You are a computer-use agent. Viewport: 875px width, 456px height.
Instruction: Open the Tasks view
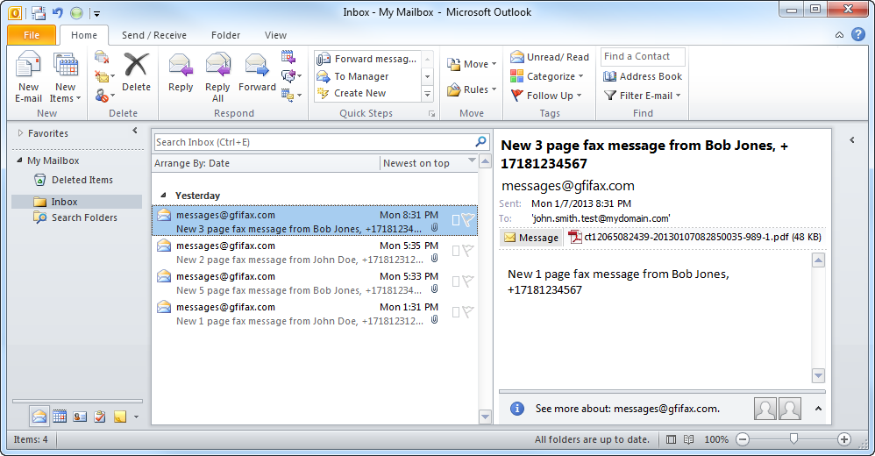pyautogui.click(x=100, y=417)
